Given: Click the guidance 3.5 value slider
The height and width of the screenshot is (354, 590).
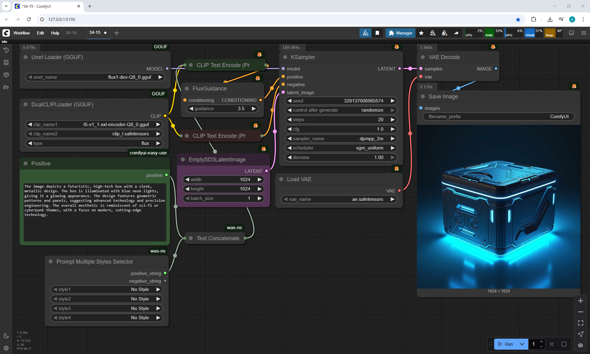Looking at the screenshot, I should point(222,109).
